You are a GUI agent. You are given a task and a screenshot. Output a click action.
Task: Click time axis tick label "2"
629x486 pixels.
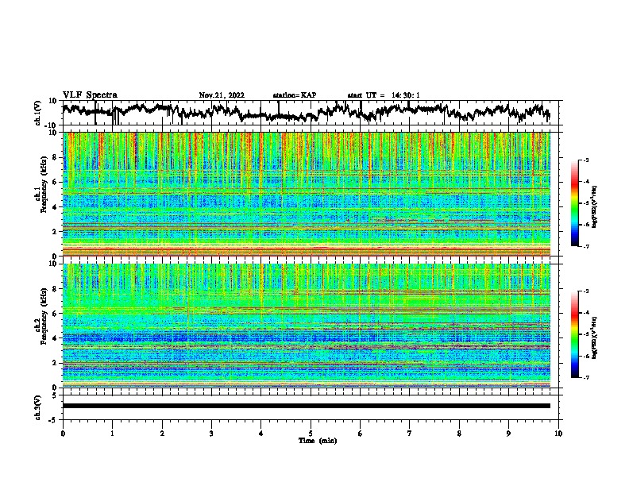(x=162, y=434)
